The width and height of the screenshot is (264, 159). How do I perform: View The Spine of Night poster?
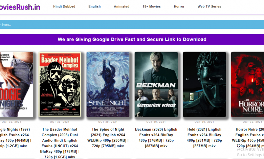(x=108, y=85)
